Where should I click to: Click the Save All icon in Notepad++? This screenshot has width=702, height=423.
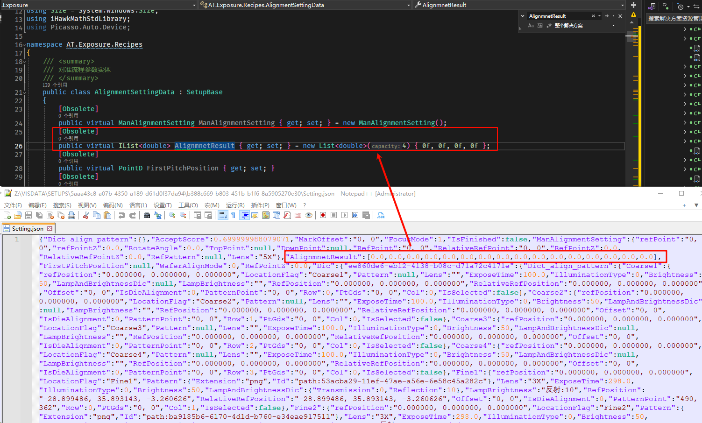coord(39,215)
